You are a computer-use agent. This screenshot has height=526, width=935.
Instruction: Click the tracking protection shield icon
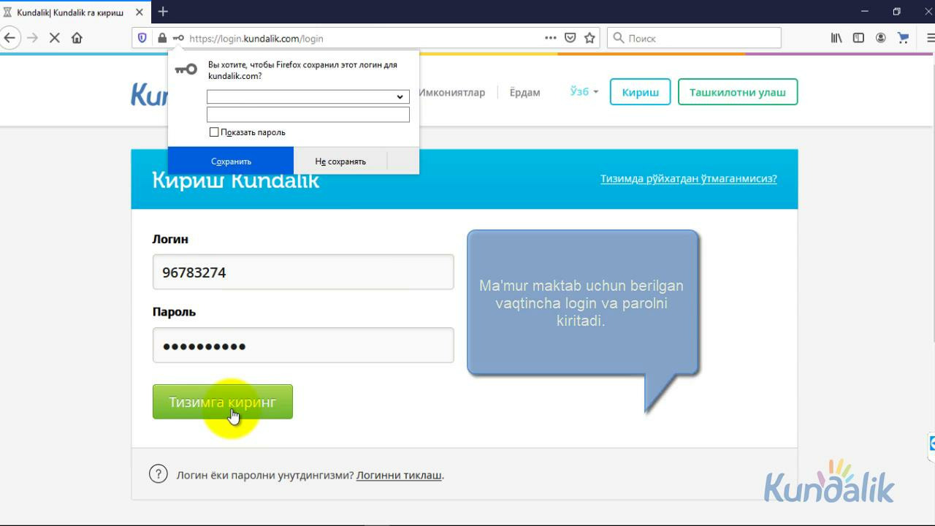click(142, 38)
